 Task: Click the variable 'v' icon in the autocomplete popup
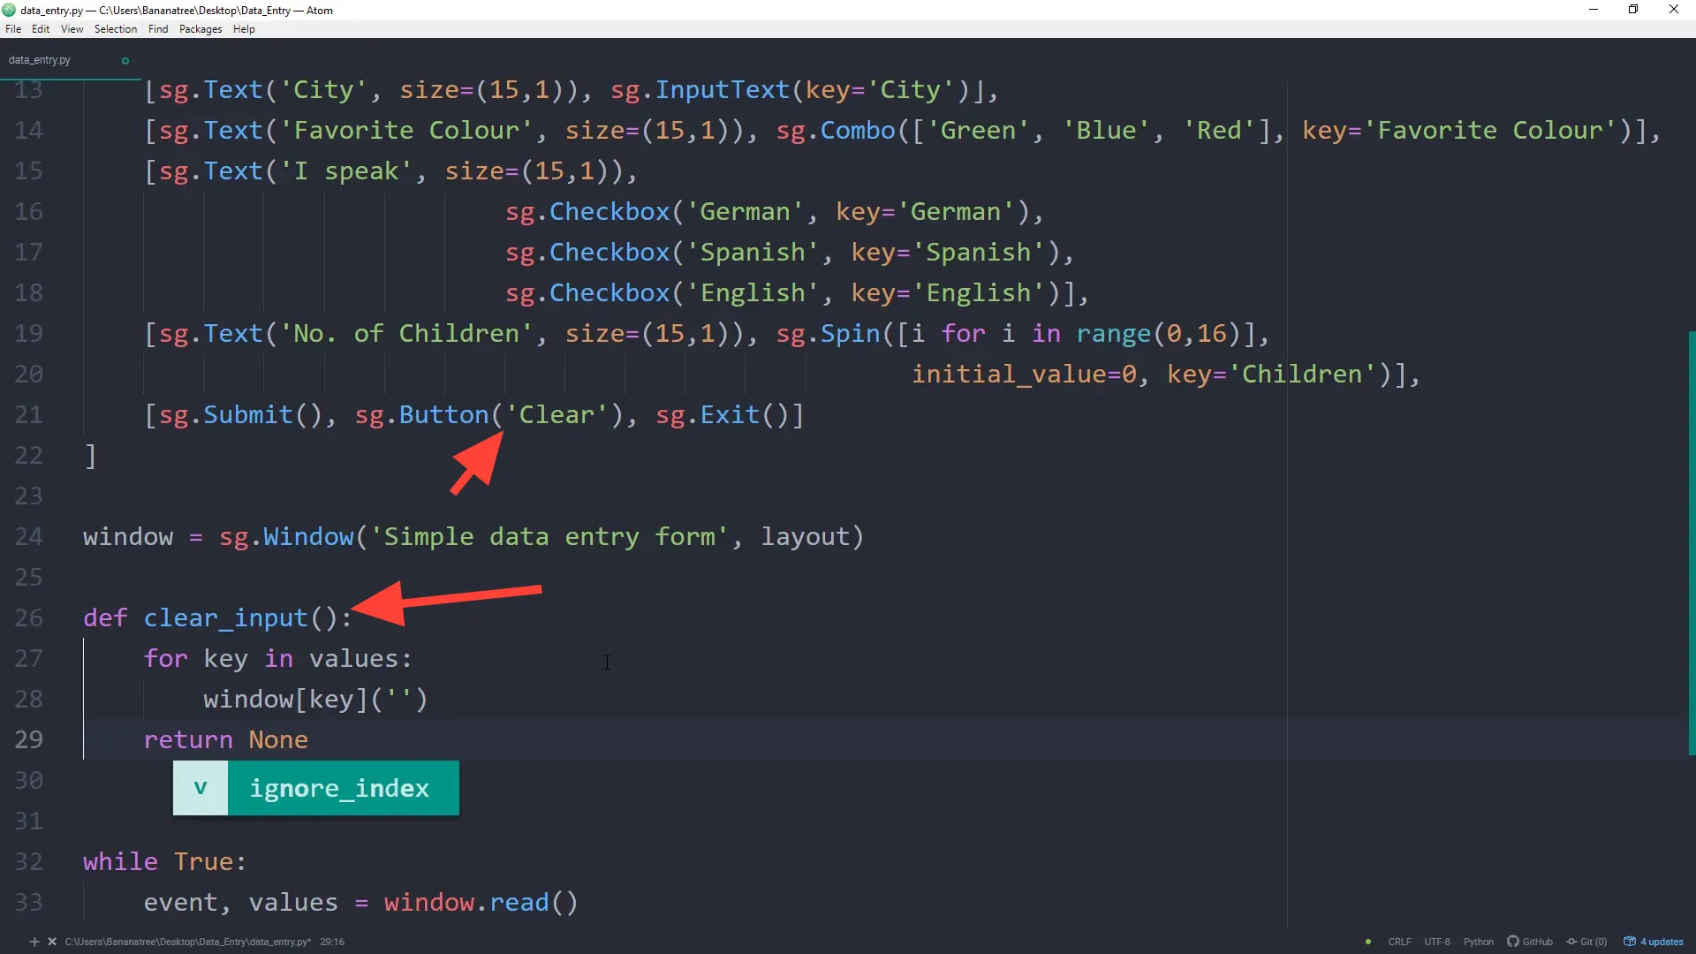pyautogui.click(x=200, y=788)
